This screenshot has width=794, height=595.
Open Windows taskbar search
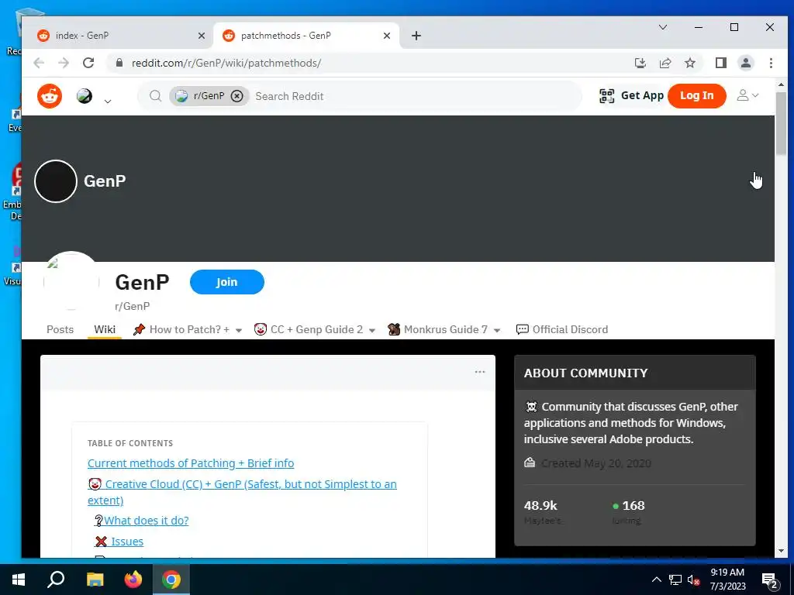coord(56,580)
